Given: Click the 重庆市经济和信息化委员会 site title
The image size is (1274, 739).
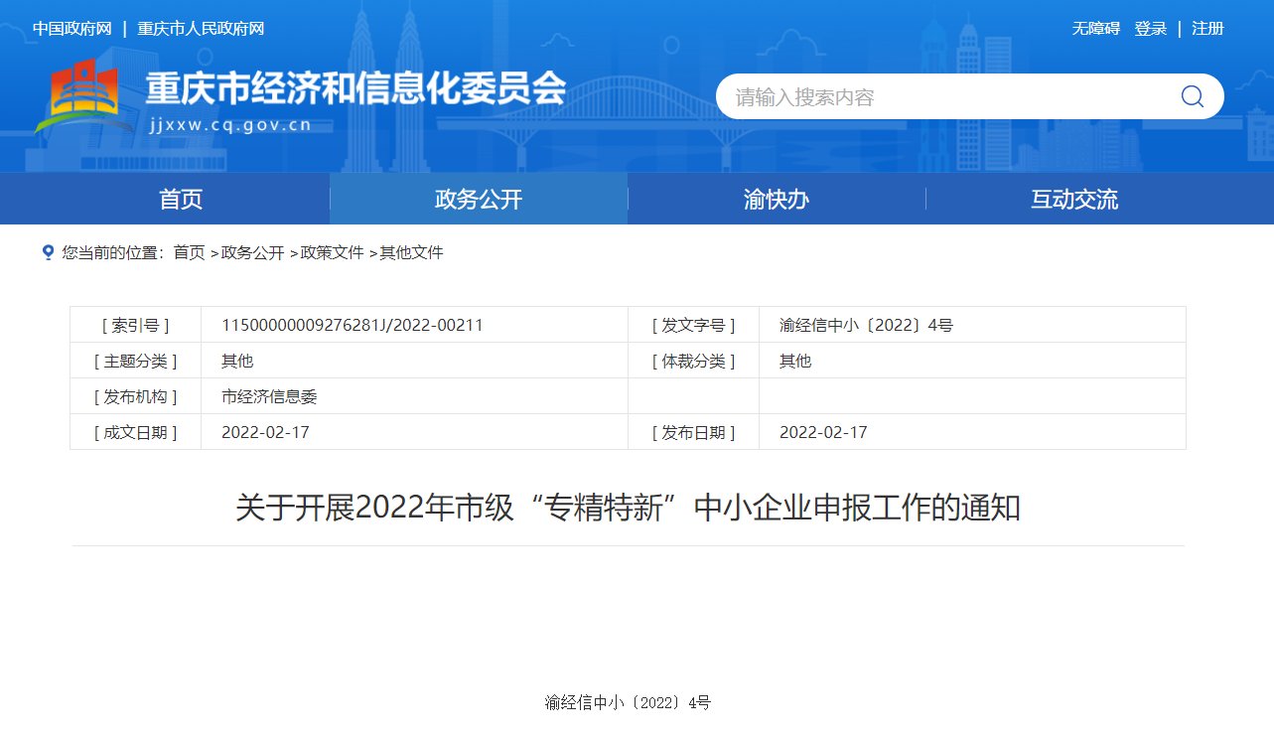Looking at the screenshot, I should click(355, 88).
